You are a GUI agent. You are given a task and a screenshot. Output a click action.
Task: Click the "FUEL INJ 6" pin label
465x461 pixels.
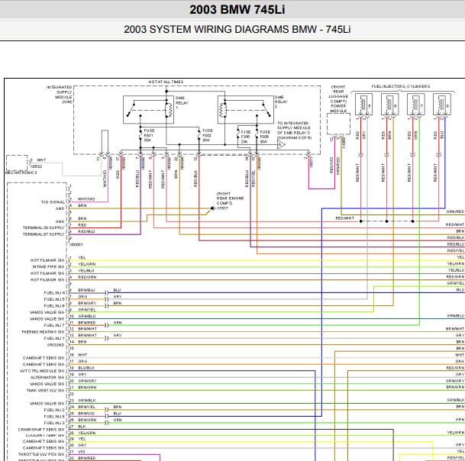(x=54, y=306)
